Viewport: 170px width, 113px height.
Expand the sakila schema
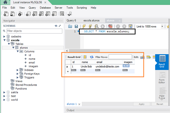tap(4, 92)
